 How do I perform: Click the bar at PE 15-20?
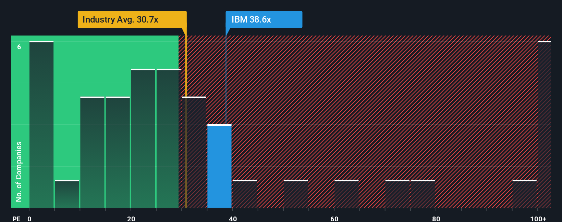click(x=118, y=152)
